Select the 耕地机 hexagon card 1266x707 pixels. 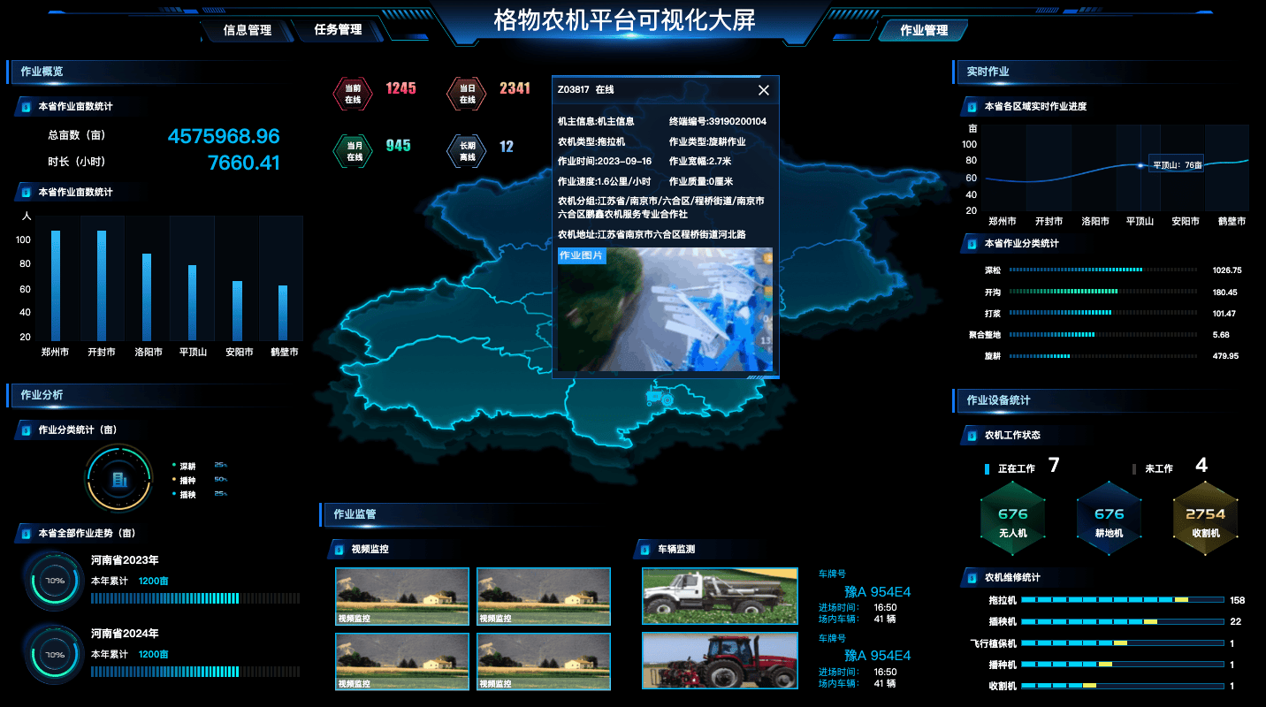(x=1109, y=519)
